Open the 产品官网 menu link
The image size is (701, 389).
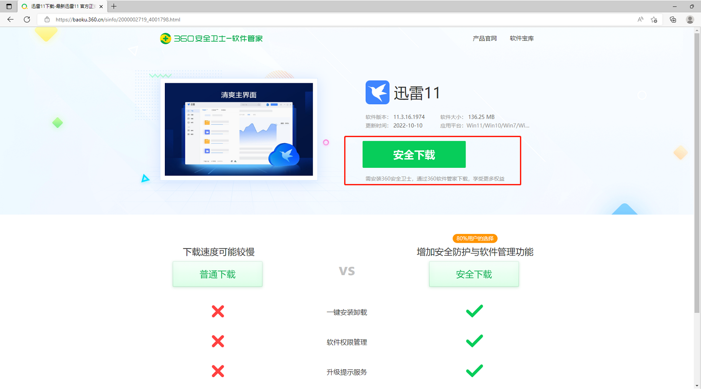click(x=485, y=39)
